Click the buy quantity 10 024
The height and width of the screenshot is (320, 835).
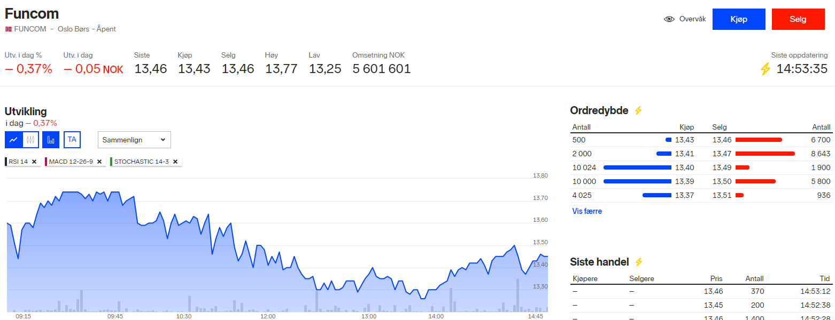point(584,167)
